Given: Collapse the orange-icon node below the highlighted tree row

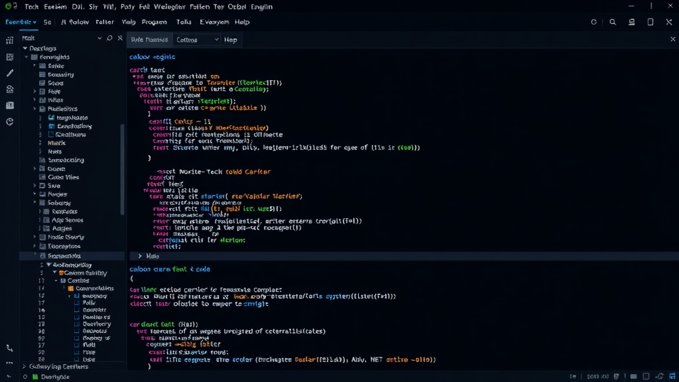Looking at the screenshot, I should (54, 273).
